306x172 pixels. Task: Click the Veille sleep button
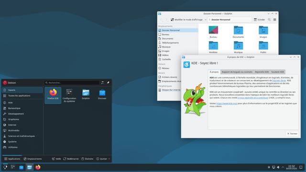[x=56, y=159]
